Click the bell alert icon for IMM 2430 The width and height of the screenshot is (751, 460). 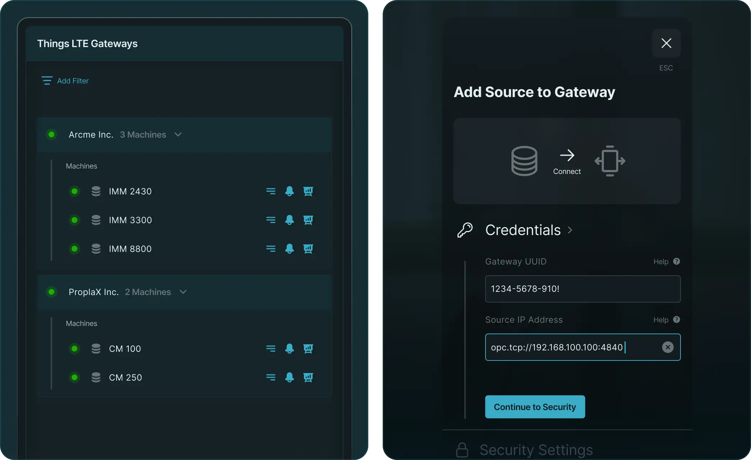point(289,191)
